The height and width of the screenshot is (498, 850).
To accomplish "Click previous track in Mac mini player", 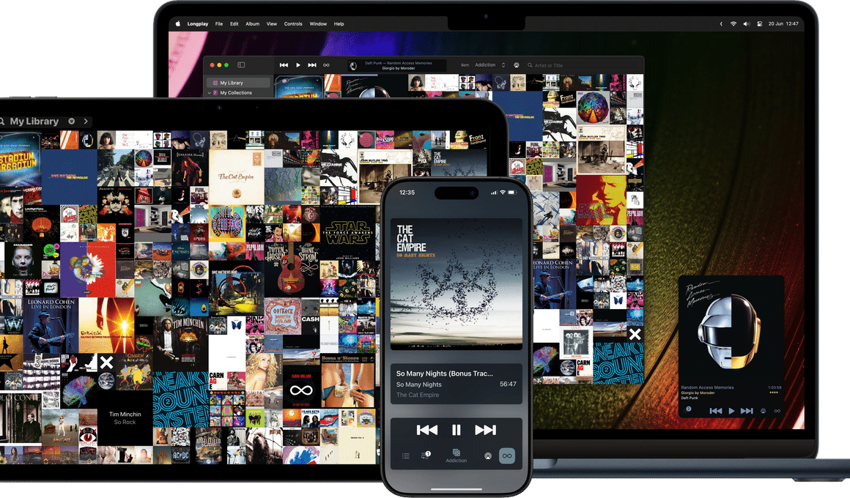I will pos(716,411).
